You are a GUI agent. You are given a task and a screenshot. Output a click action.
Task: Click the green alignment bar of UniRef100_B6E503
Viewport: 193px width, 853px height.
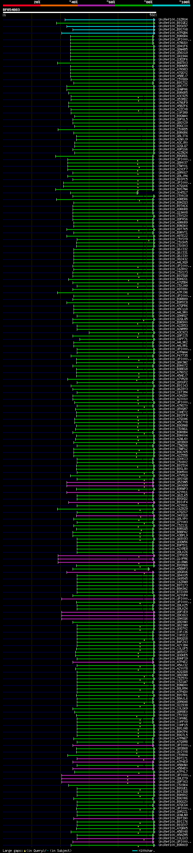tap(106, 63)
